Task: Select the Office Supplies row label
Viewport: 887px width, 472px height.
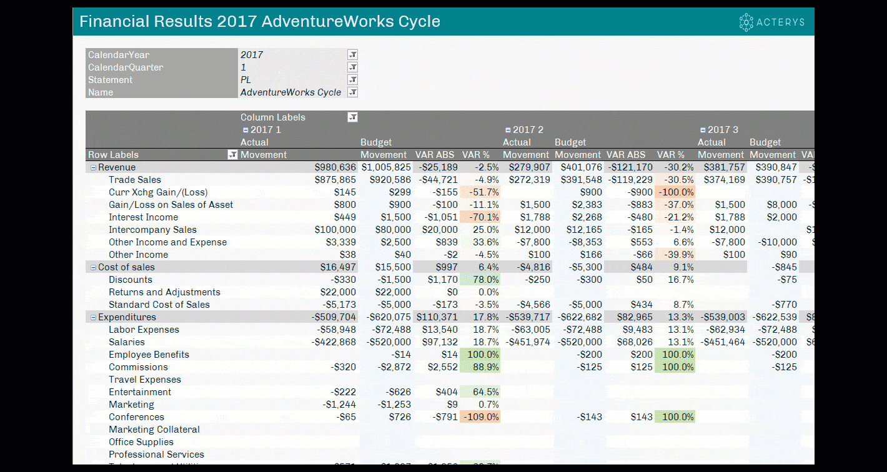Action: pyautogui.click(x=141, y=442)
